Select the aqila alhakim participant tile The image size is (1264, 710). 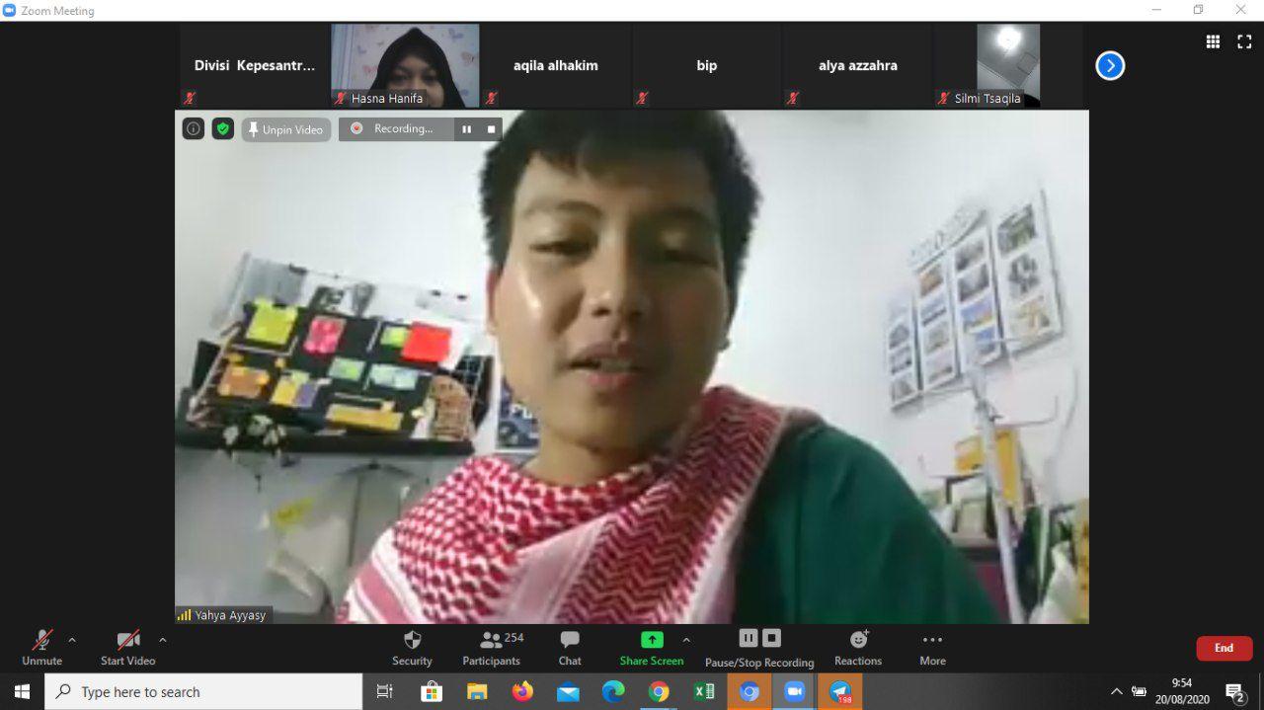click(556, 66)
